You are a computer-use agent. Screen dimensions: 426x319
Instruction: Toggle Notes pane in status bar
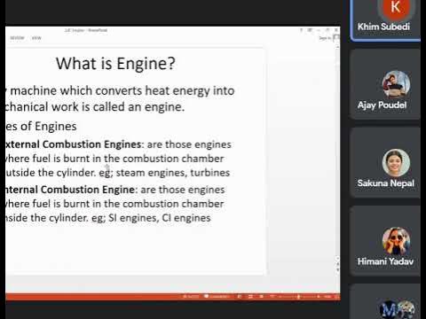pos(191,296)
